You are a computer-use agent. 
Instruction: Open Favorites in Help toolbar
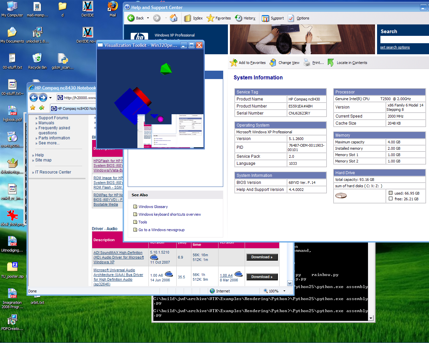[219, 18]
